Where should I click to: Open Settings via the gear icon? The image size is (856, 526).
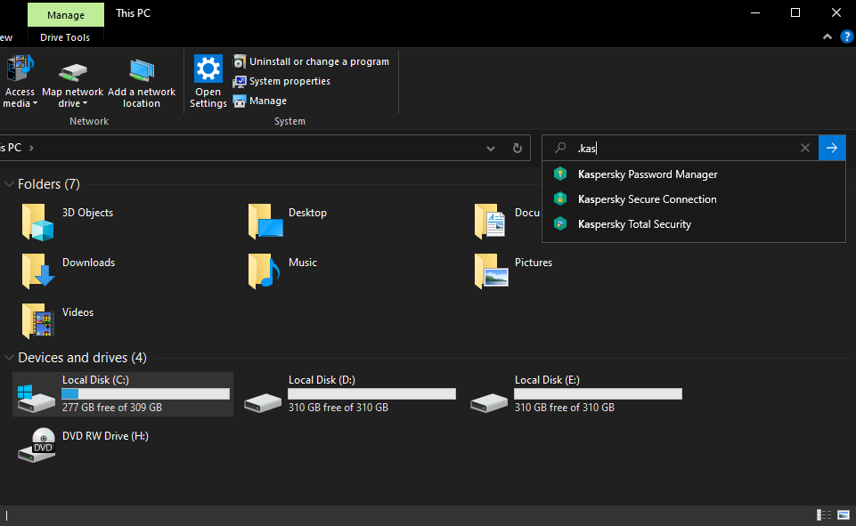pos(208,69)
